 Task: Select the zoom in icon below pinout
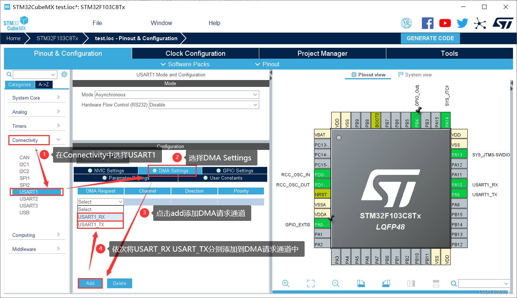click(x=286, y=284)
